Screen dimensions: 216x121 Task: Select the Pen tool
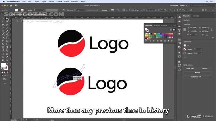[3, 25]
